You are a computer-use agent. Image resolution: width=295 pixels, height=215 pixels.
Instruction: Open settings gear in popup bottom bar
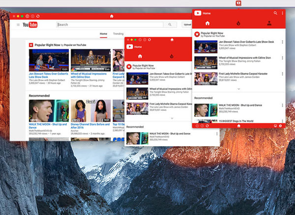pyautogui.click(x=281, y=126)
